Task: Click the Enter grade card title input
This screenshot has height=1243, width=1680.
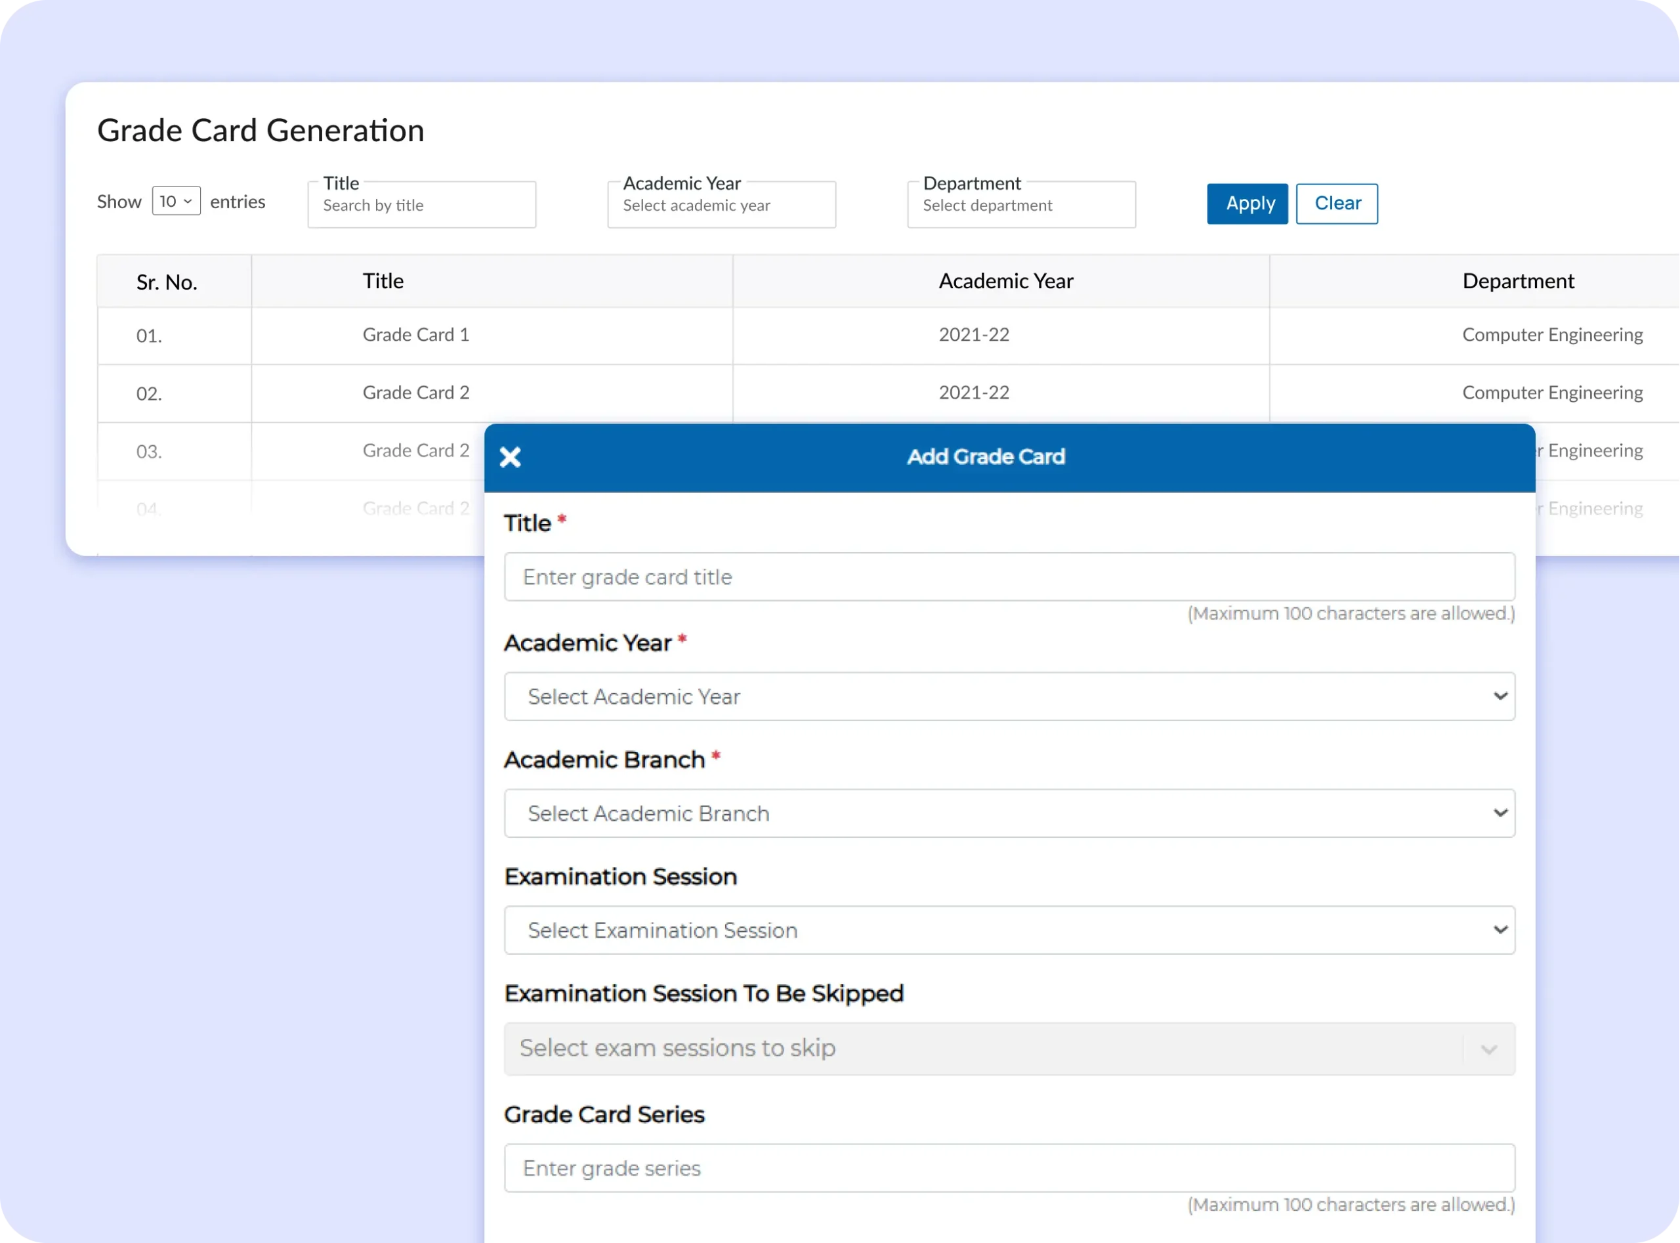Action: [1009, 577]
